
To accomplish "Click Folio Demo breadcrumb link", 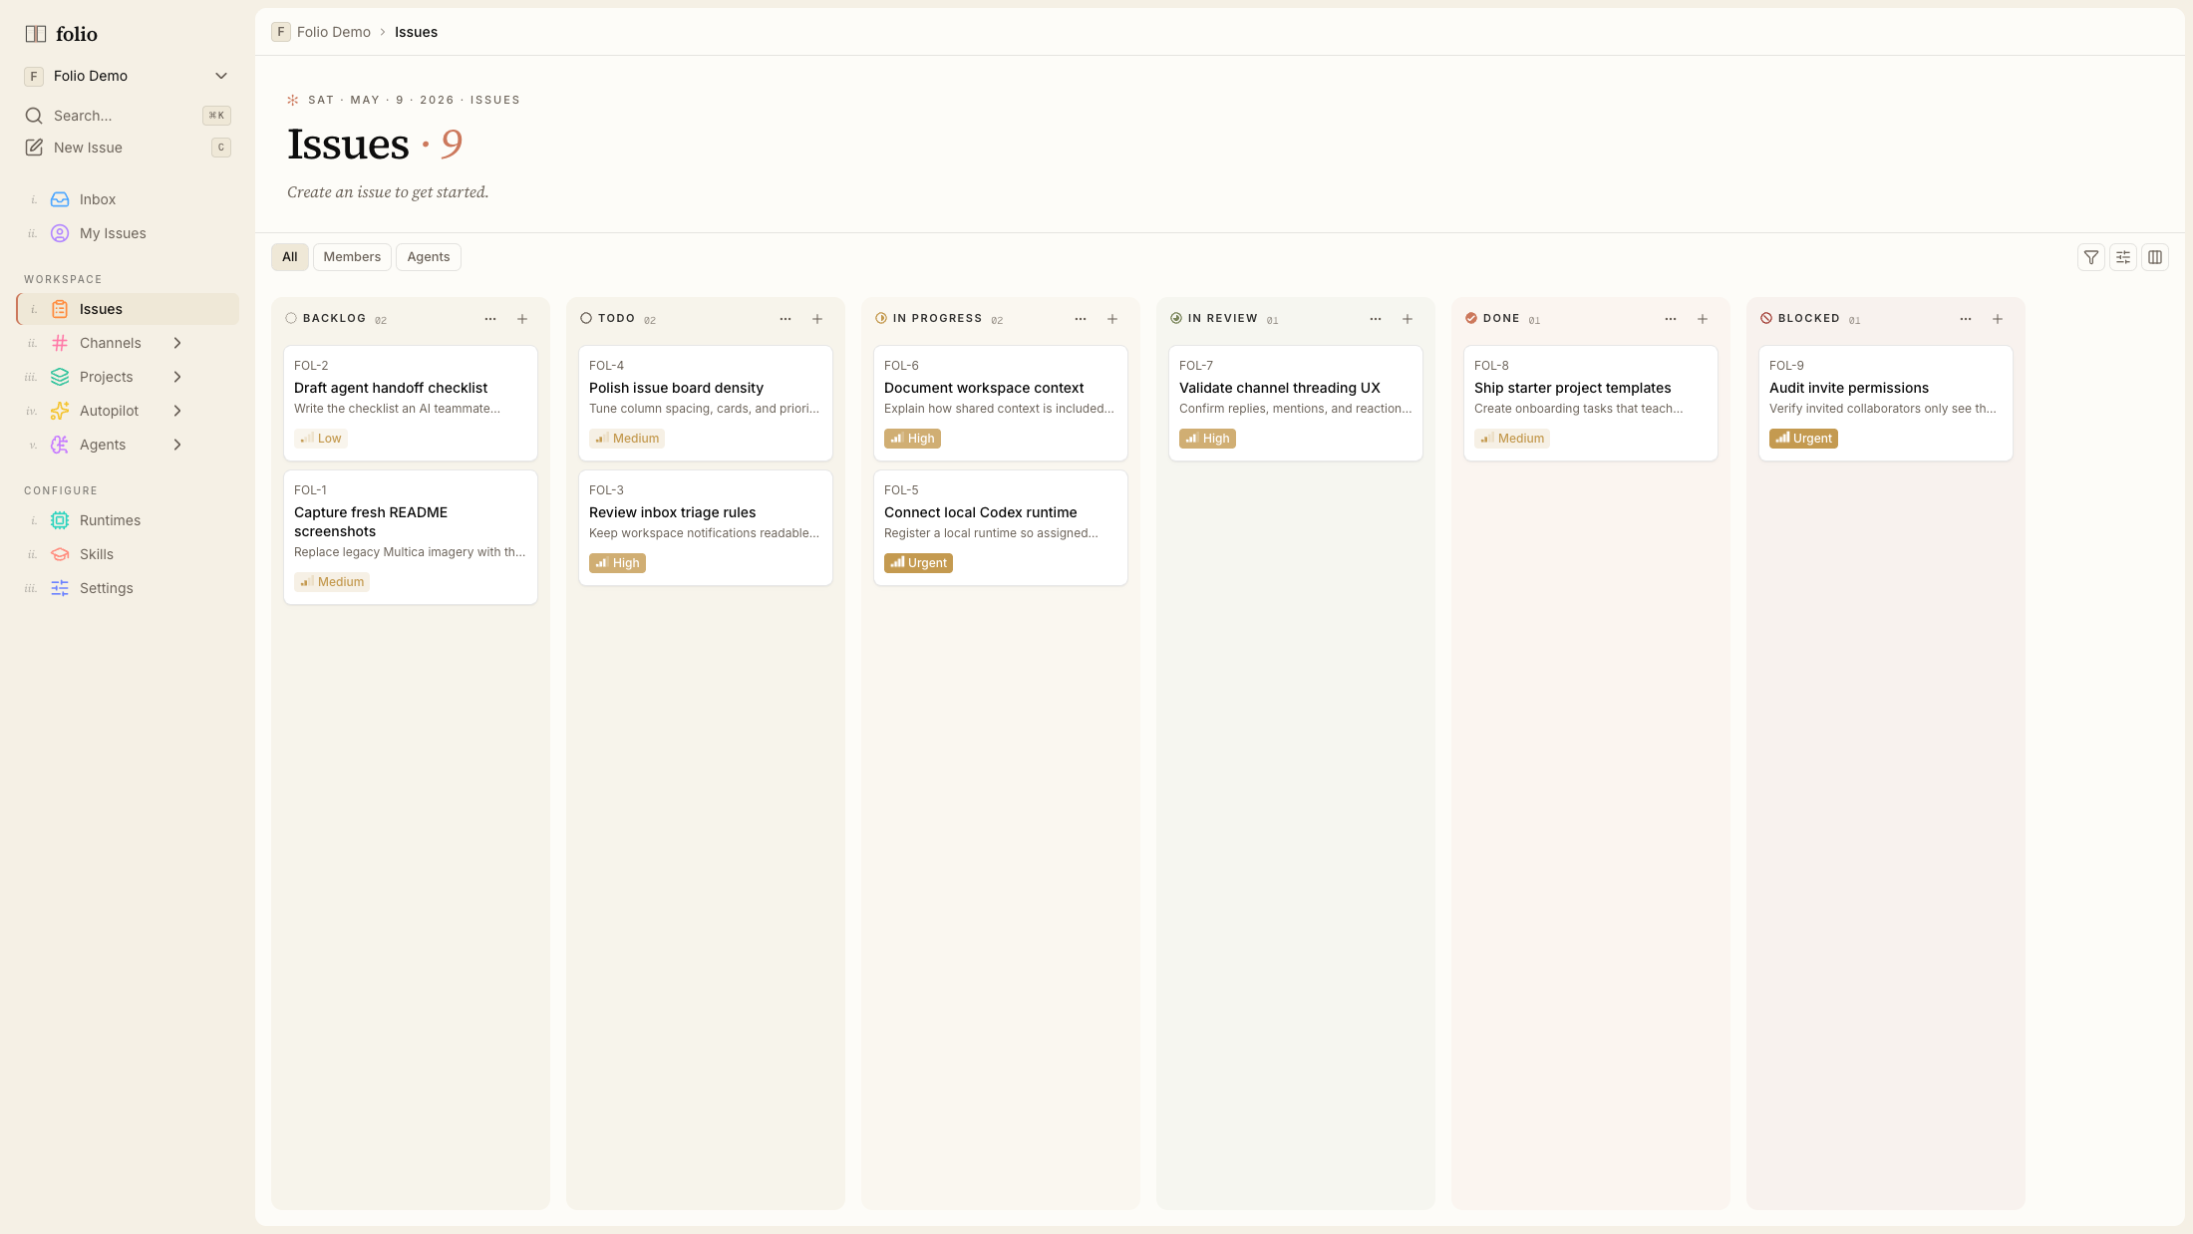I will 334,32.
